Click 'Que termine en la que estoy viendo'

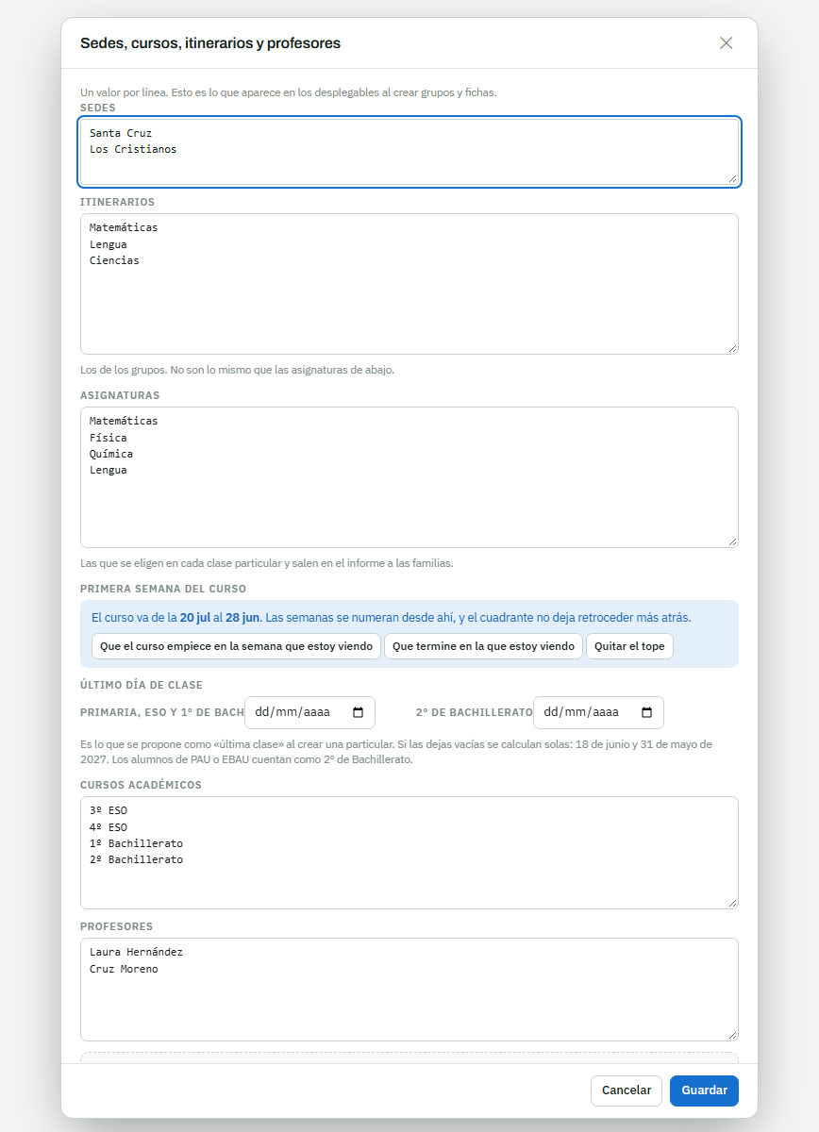483,646
